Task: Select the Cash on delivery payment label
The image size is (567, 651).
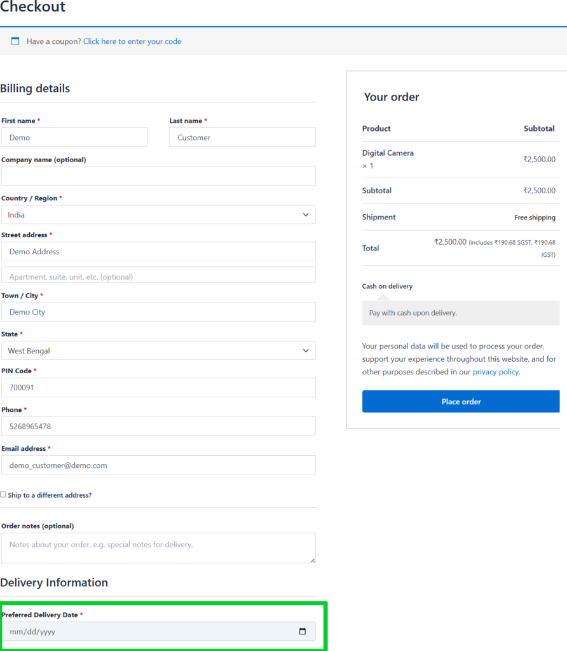Action: 387,286
